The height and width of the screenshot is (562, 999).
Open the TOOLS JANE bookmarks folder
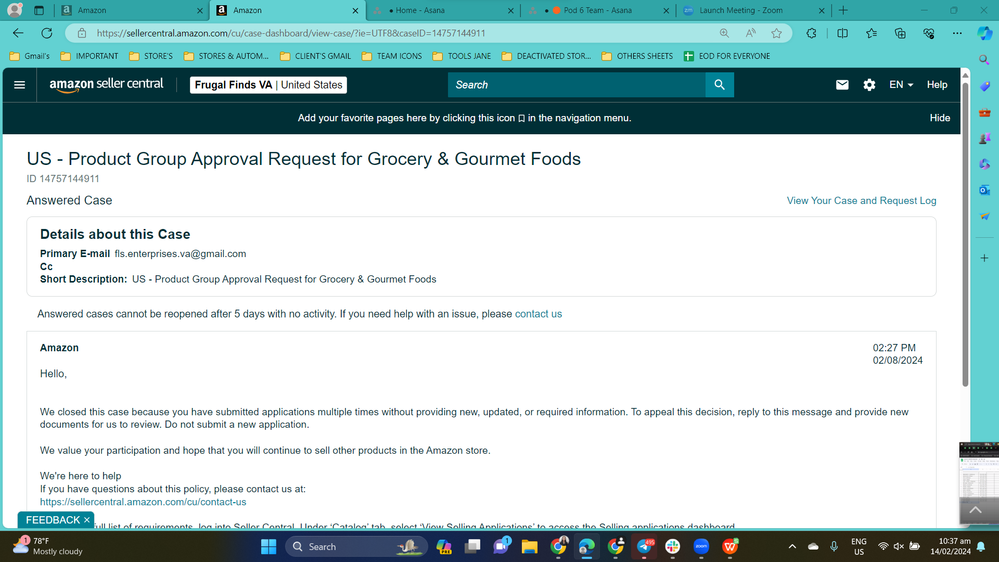[462, 56]
